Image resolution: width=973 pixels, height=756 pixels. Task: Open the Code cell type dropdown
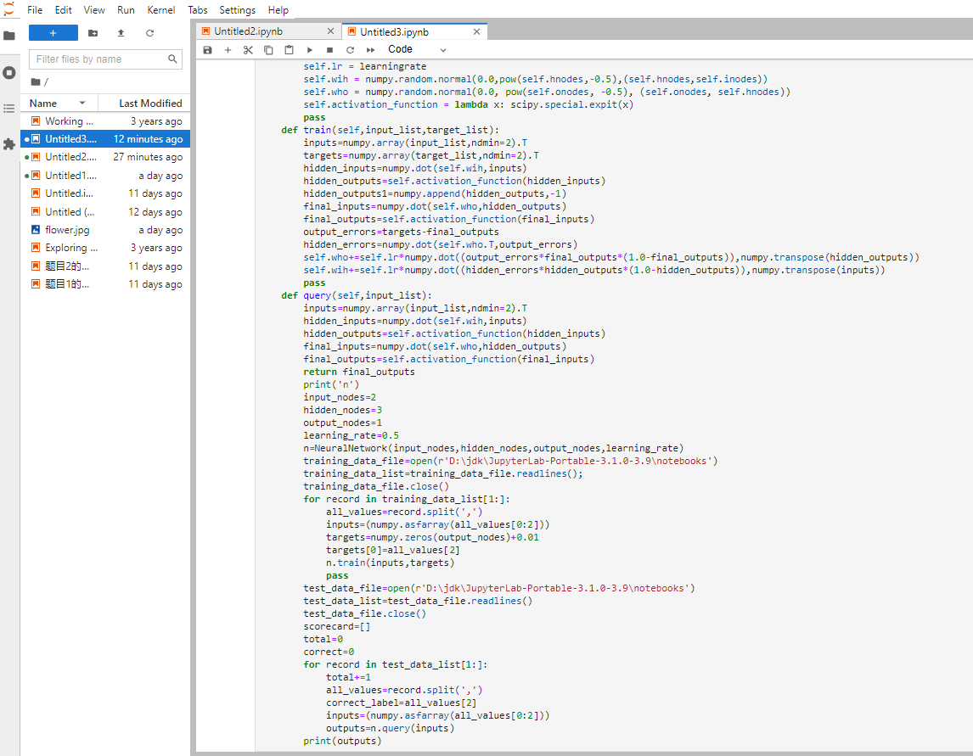point(416,50)
